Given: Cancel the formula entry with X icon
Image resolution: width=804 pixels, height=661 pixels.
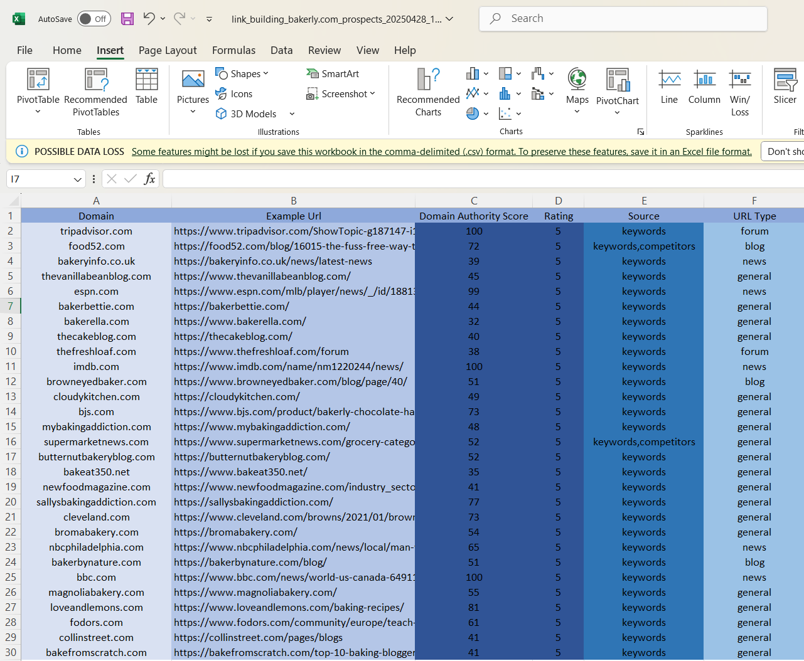Looking at the screenshot, I should [112, 179].
